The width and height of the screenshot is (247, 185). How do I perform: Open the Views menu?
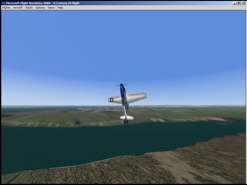click(51, 7)
